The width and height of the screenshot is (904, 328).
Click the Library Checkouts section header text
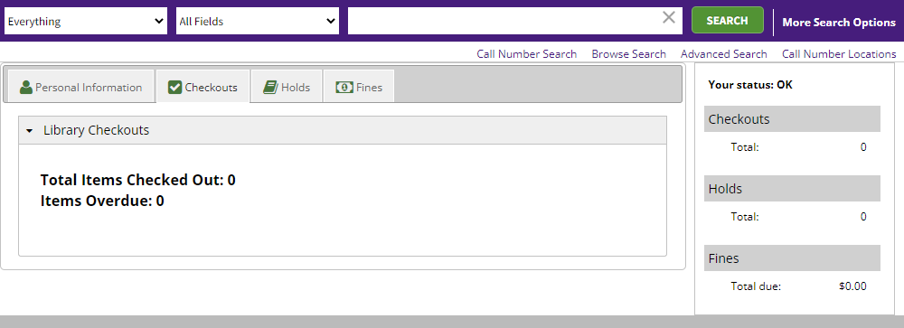97,130
